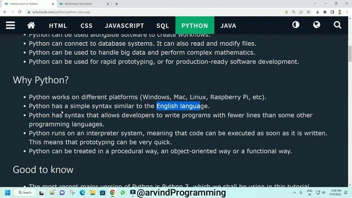View site lock information icon
The width and height of the screenshot is (352, 198).
tap(29, 12)
